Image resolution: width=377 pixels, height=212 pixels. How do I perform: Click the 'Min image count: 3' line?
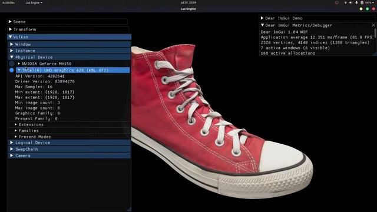pyautogui.click(x=38, y=102)
